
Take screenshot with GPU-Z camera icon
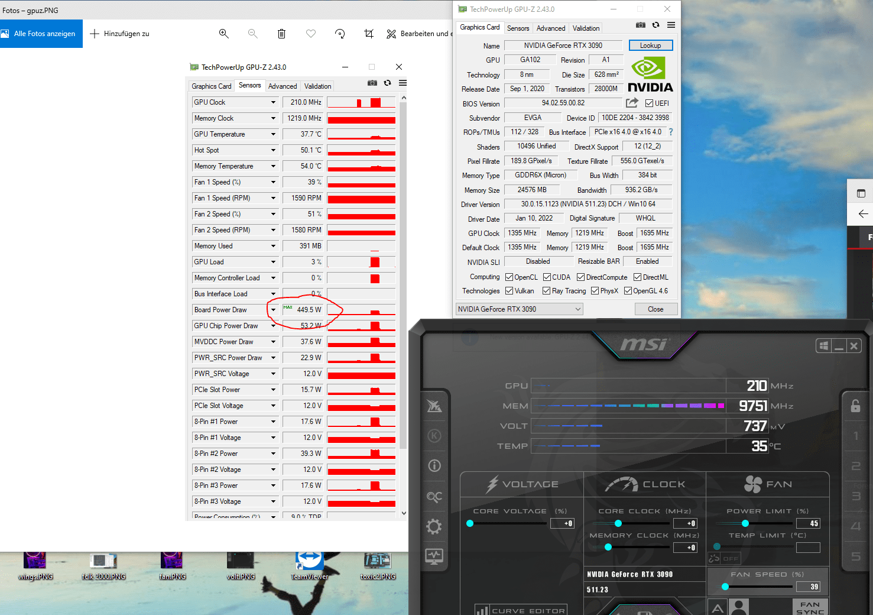tap(640, 25)
